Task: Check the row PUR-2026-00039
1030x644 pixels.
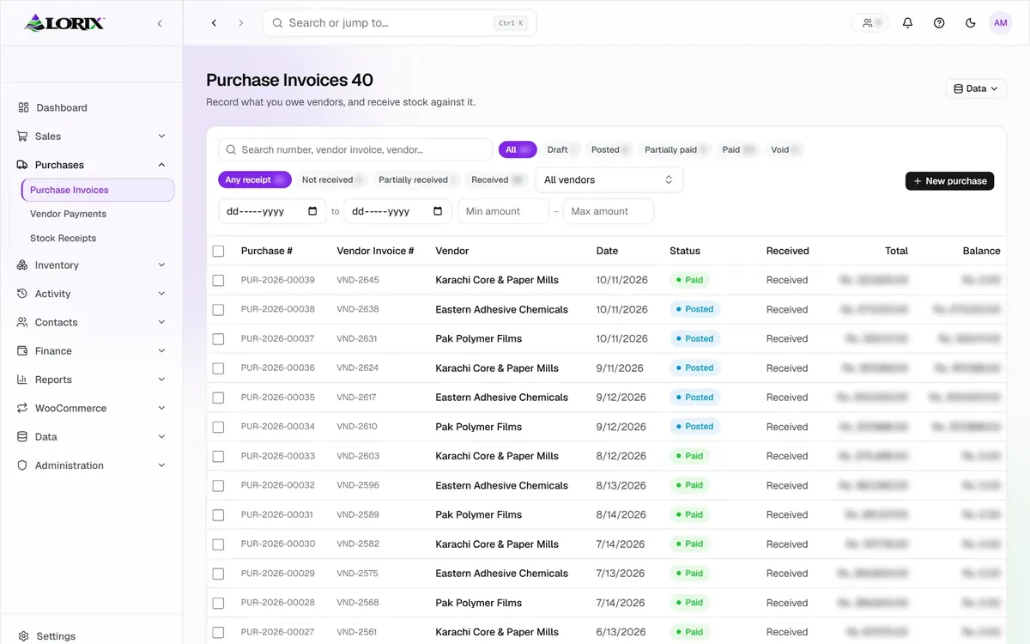Action: coord(218,280)
